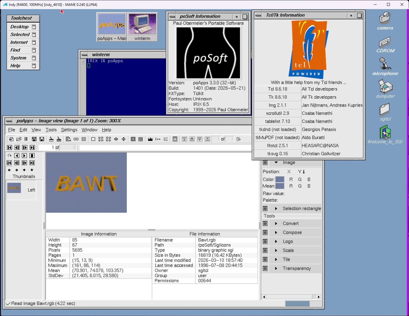Click the magnifier page preview toolbar icon
Screen dimensions: 409x316
pyautogui.click(x=68, y=139)
